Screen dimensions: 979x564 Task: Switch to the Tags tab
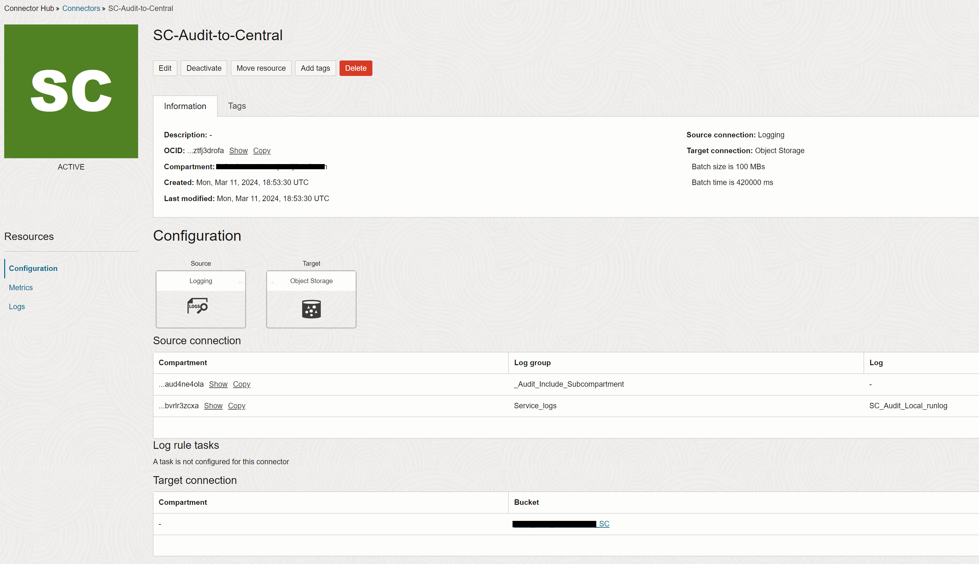(236, 106)
